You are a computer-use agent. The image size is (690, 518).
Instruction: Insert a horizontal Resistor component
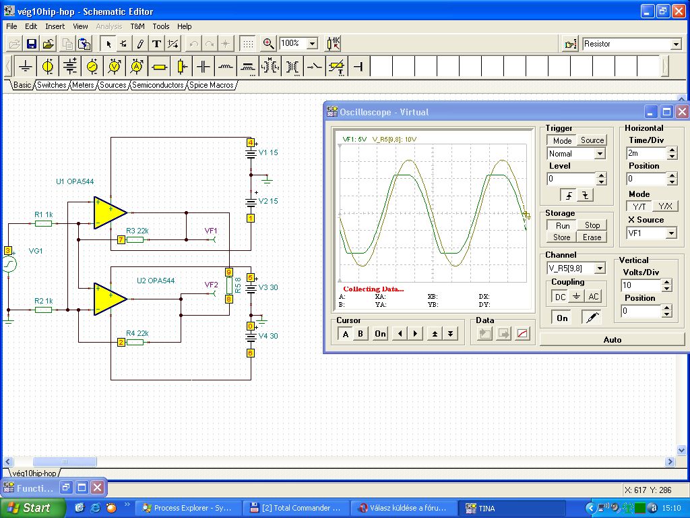tap(159, 67)
